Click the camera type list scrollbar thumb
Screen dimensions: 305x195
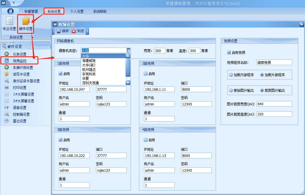pyautogui.click(x=128, y=68)
